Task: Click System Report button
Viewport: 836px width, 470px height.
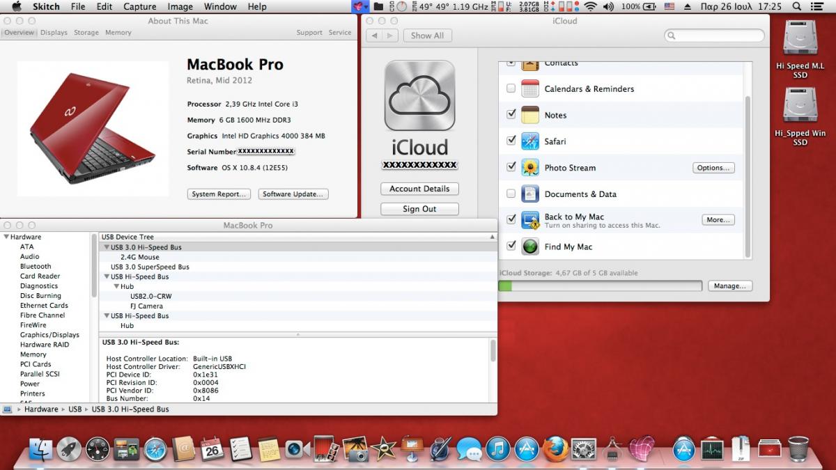Action: (x=219, y=194)
